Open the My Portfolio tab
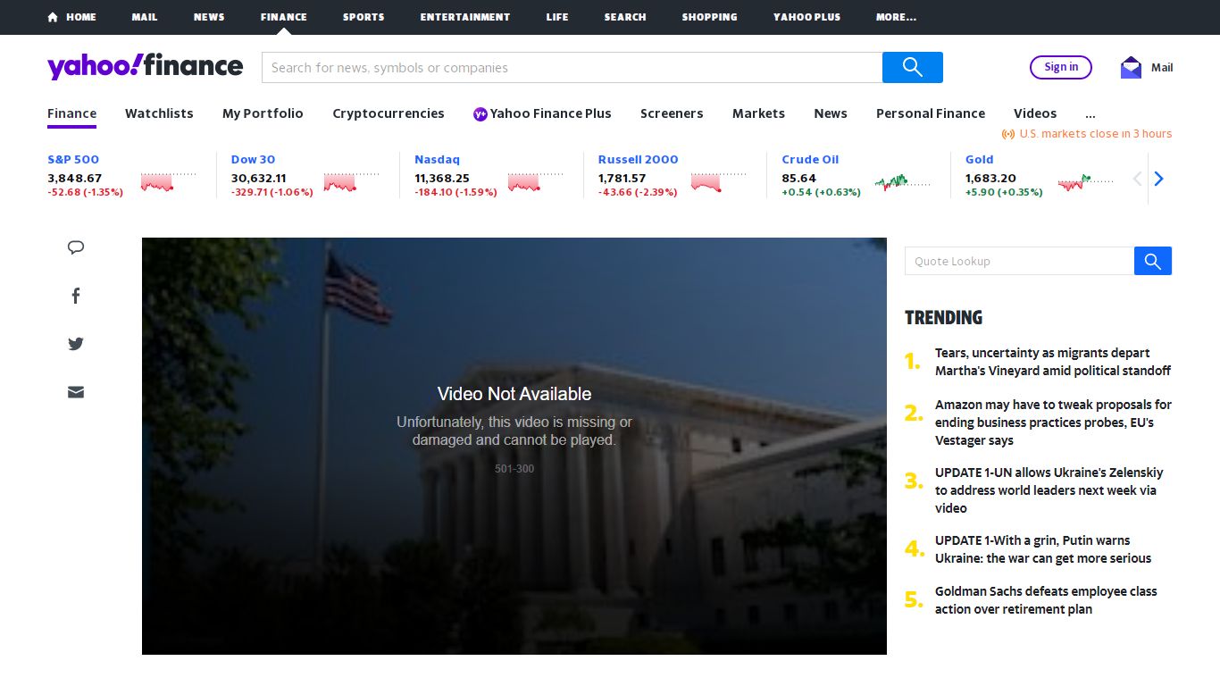 pos(263,113)
